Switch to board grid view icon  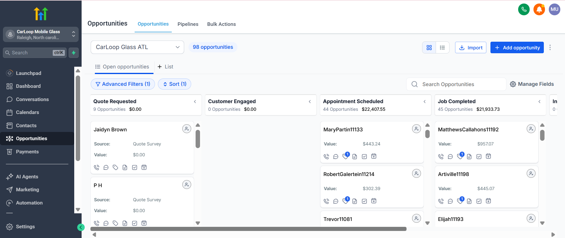tap(429, 48)
